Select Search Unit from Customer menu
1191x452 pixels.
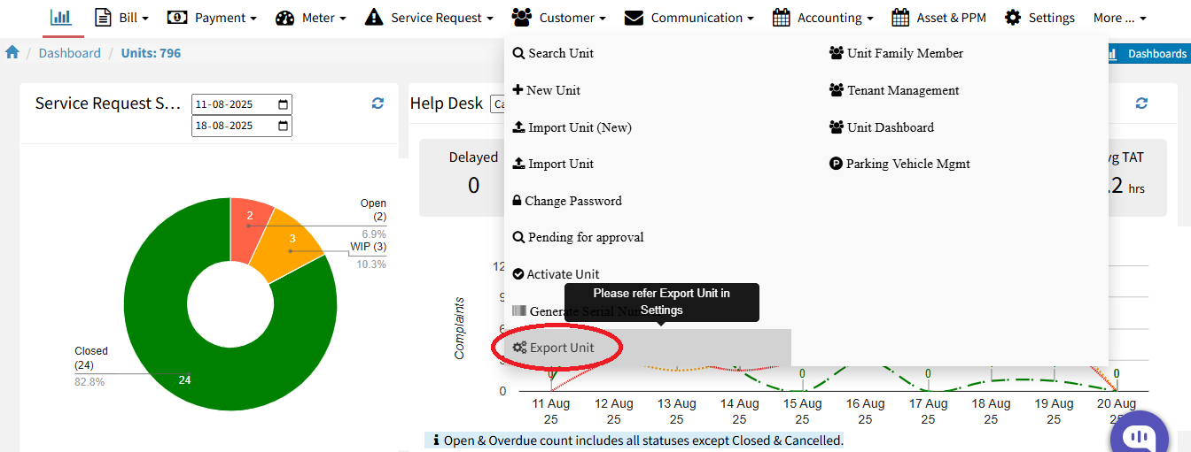[554, 53]
